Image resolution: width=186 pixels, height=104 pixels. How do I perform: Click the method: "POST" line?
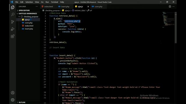(66, 24)
